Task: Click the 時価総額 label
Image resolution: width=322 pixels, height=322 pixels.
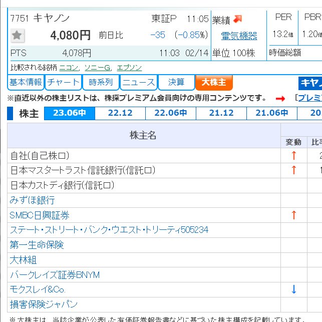Action: click(x=285, y=53)
